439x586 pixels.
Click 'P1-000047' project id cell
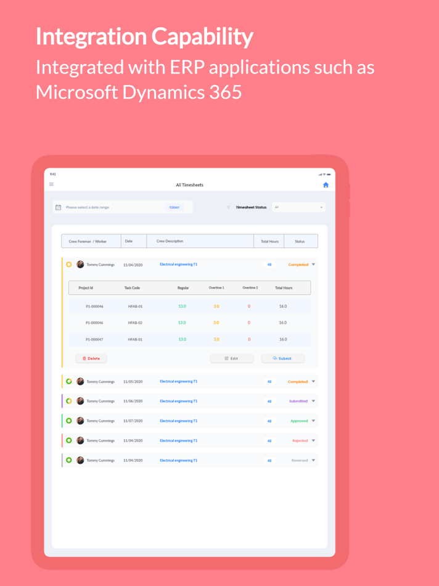coord(94,339)
